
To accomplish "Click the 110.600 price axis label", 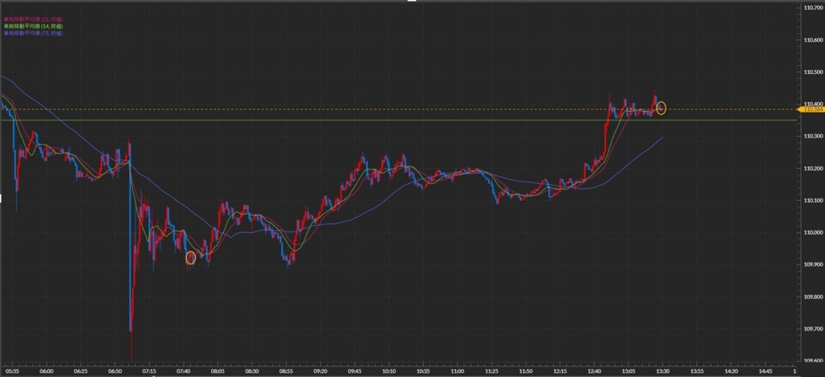I will click(x=813, y=39).
